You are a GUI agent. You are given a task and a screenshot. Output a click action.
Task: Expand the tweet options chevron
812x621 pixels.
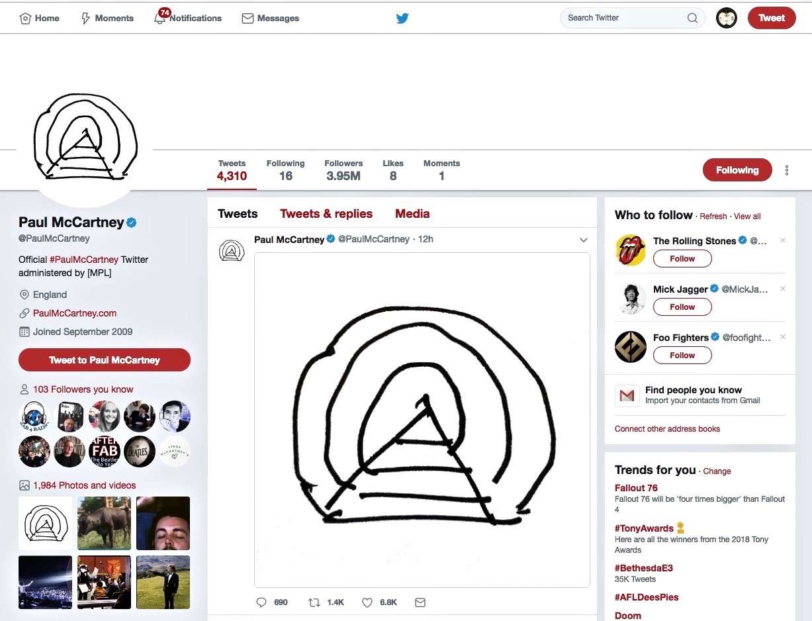tap(583, 240)
